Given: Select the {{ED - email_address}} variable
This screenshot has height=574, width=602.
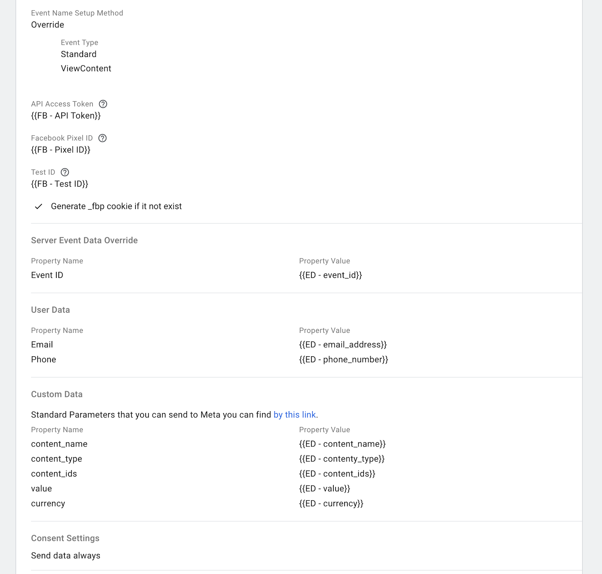Looking at the screenshot, I should click(343, 345).
